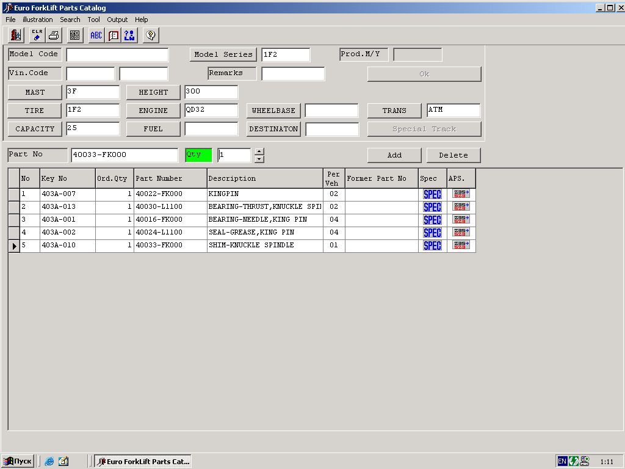This screenshot has width=625, height=469.
Task: Click the Model Series field showing 1F2
Action: click(286, 54)
